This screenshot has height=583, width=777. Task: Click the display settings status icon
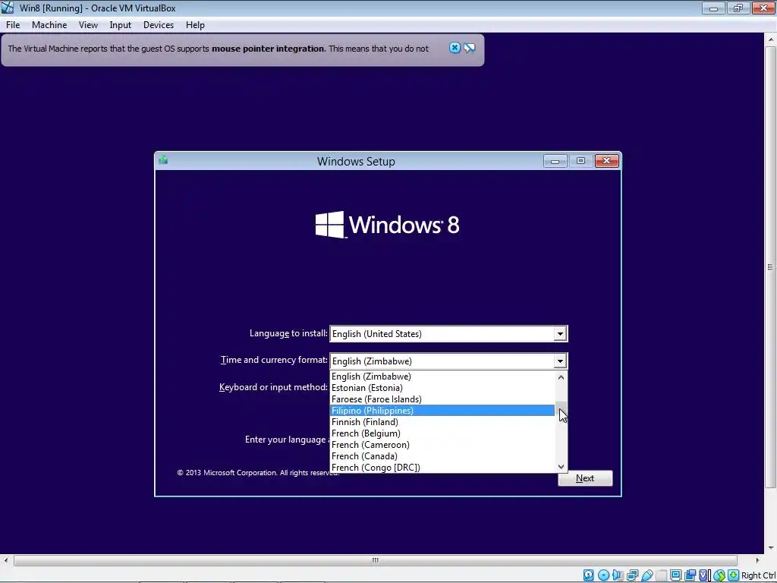click(675, 575)
